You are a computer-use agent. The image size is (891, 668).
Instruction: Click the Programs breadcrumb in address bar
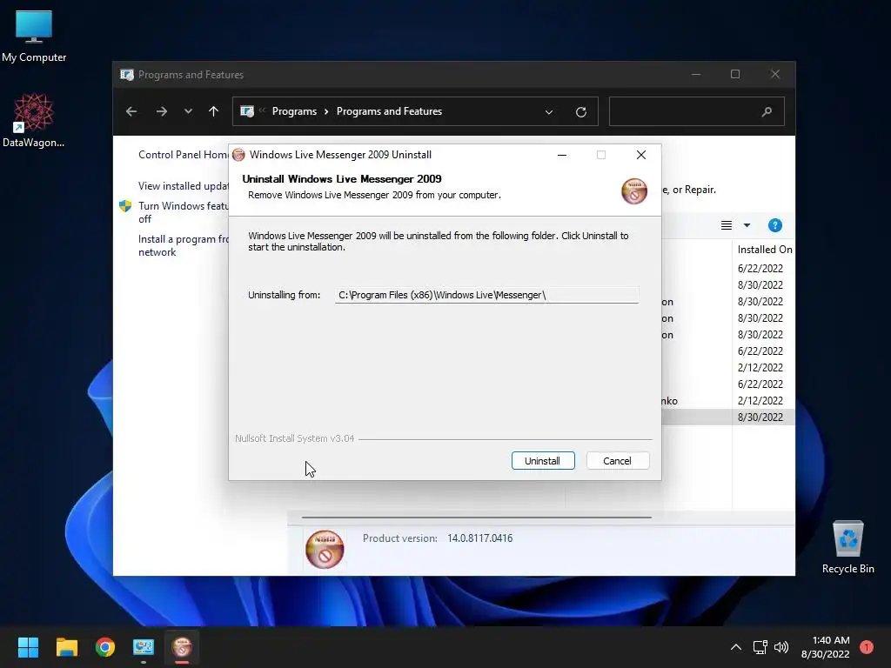[294, 111]
